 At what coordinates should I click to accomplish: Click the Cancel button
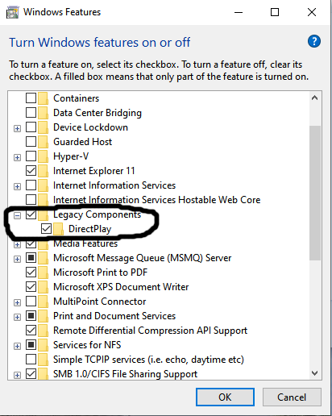(x=292, y=397)
